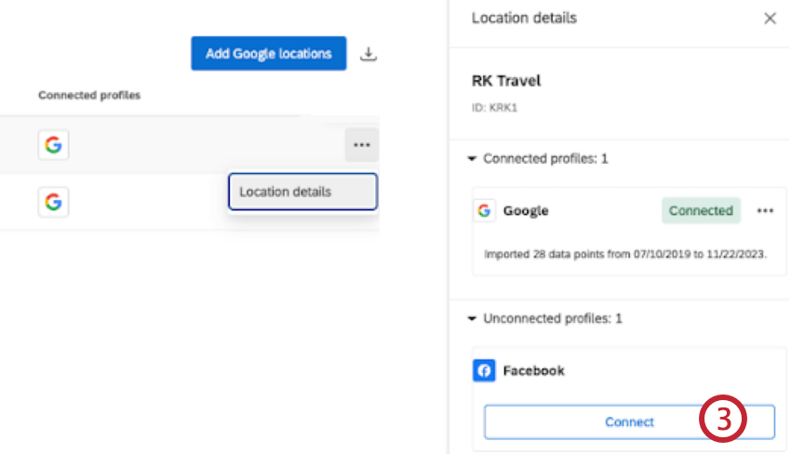Open the first row's three-dot menu
This screenshot has height=454, width=791.
pyautogui.click(x=361, y=145)
